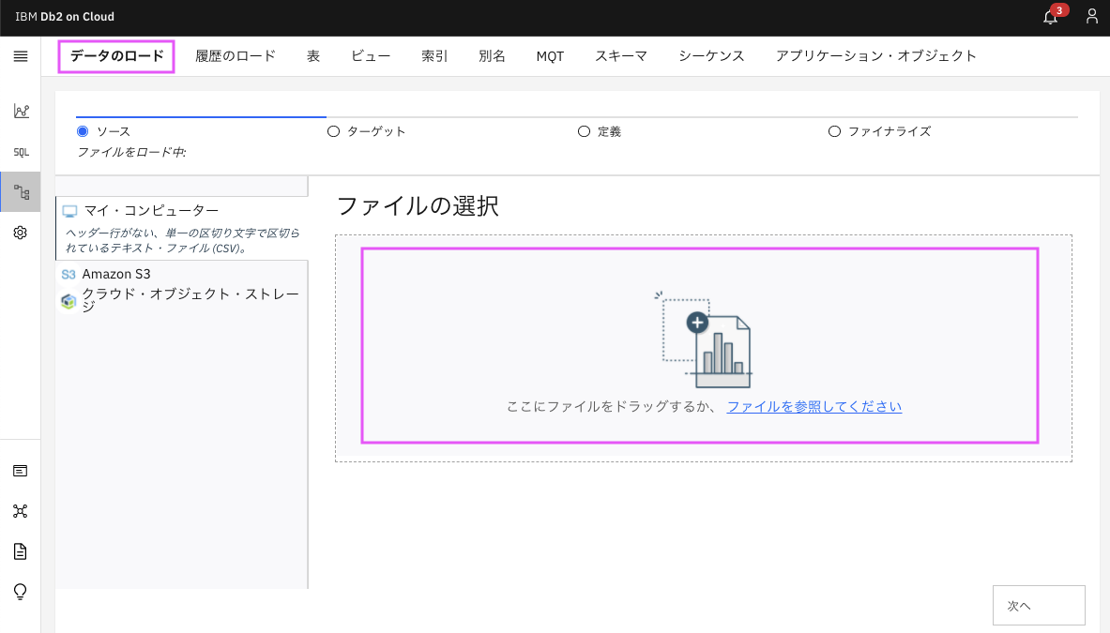Click the ここにファイルをドラッグするか text

click(613, 407)
